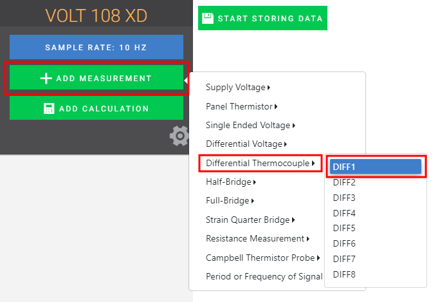Expand the Supply Voltage submenu
Viewport: 440px width, 302px height.
(x=238, y=88)
